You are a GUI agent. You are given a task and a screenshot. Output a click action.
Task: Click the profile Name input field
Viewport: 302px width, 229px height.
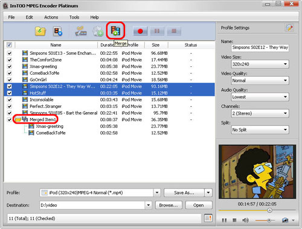pyautogui.click(x=260, y=48)
